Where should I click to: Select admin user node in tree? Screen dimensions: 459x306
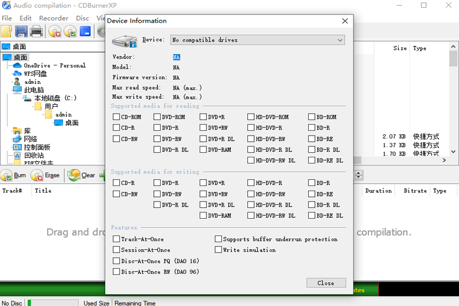[x=33, y=82]
